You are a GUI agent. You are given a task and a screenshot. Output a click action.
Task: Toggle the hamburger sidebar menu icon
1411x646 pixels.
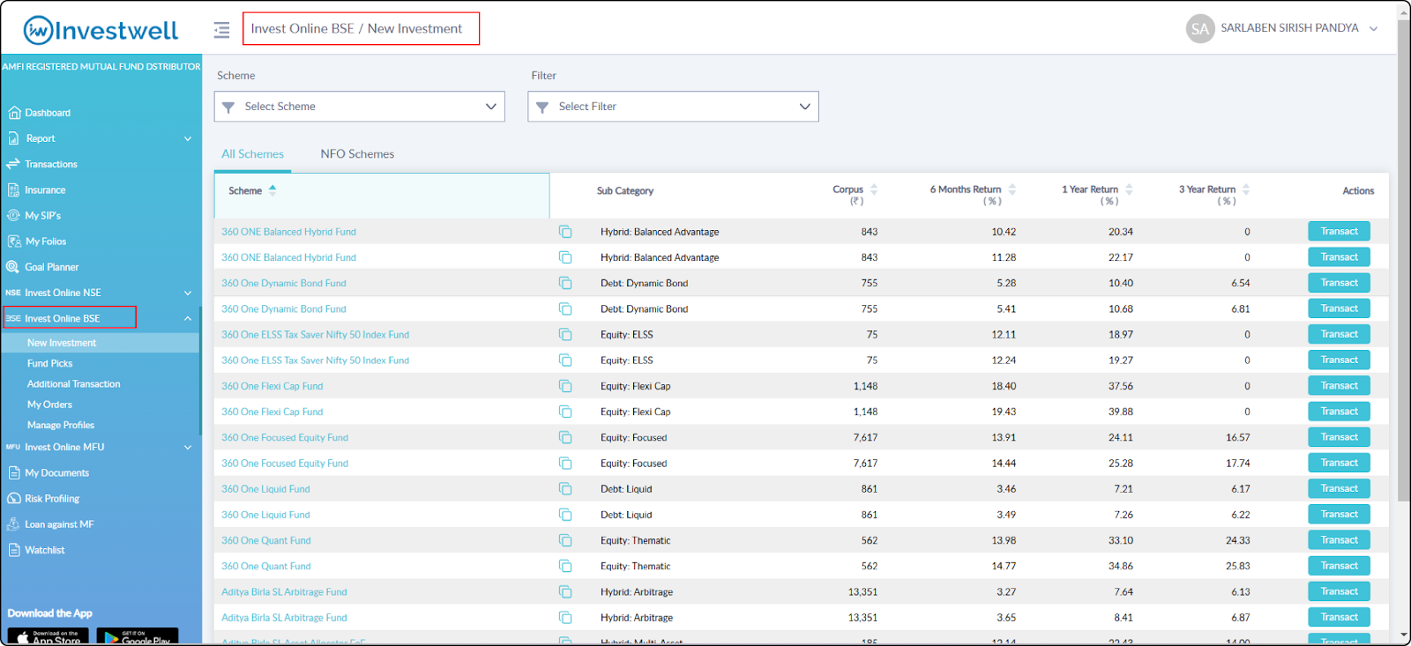click(221, 30)
